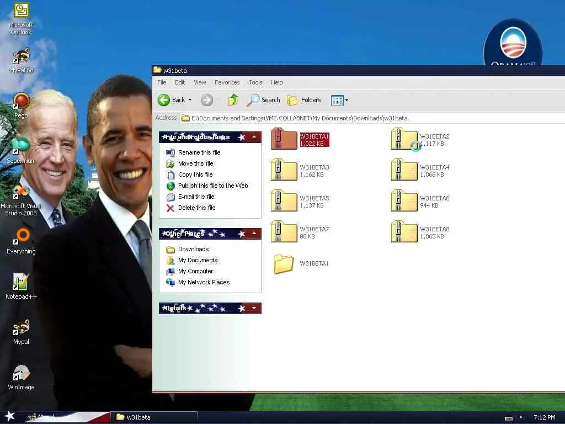The width and height of the screenshot is (565, 424).
Task: Launch MyPal 68 from the desktop
Action: pyautogui.click(x=21, y=60)
